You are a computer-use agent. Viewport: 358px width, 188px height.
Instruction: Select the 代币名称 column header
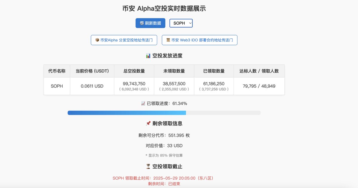pyautogui.click(x=57, y=71)
